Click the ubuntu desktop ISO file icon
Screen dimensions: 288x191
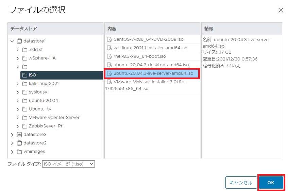[109, 65]
